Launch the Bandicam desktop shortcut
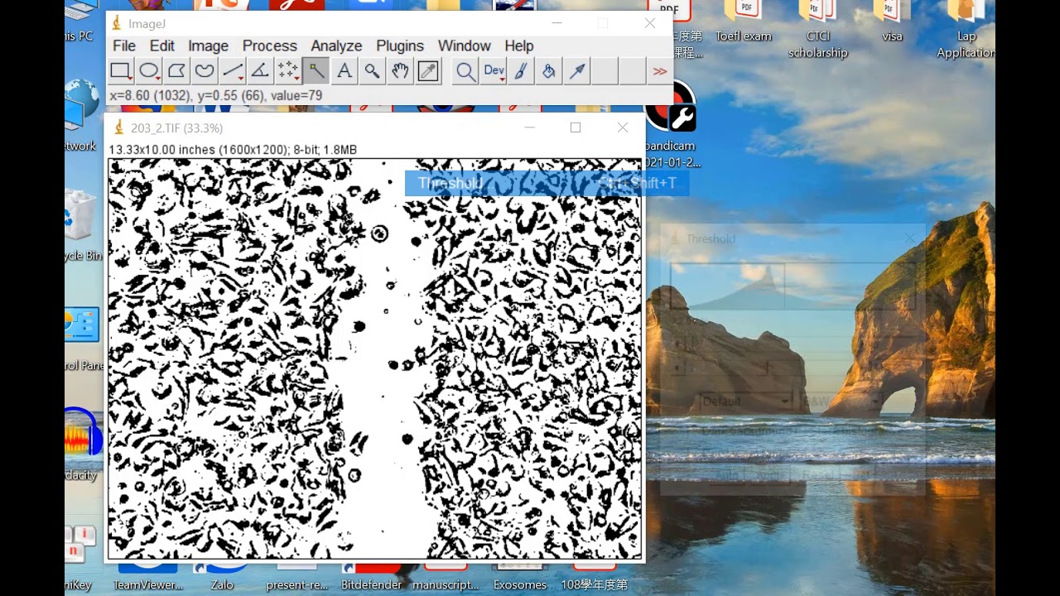The width and height of the screenshot is (1060, 596). tap(671, 124)
